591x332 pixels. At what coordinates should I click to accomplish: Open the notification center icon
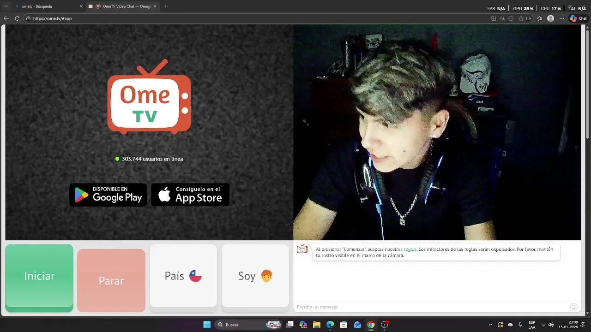(583, 325)
